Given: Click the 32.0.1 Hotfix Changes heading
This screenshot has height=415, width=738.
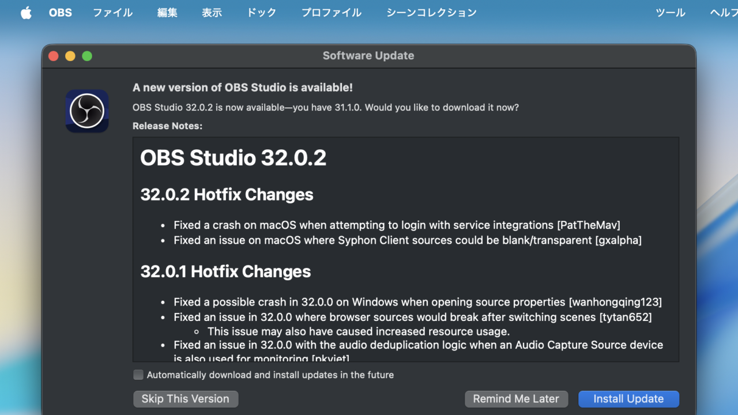Looking at the screenshot, I should [x=225, y=271].
